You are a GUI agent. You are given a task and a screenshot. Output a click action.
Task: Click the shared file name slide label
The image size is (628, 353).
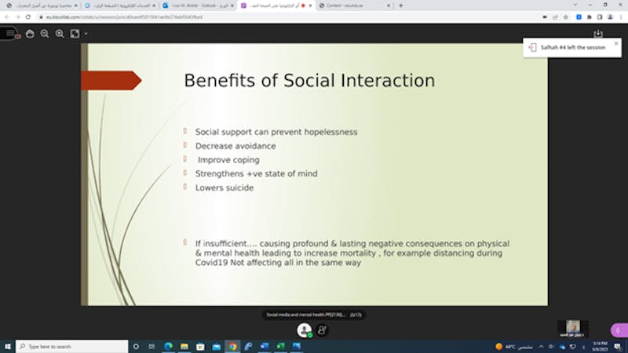[x=308, y=315]
